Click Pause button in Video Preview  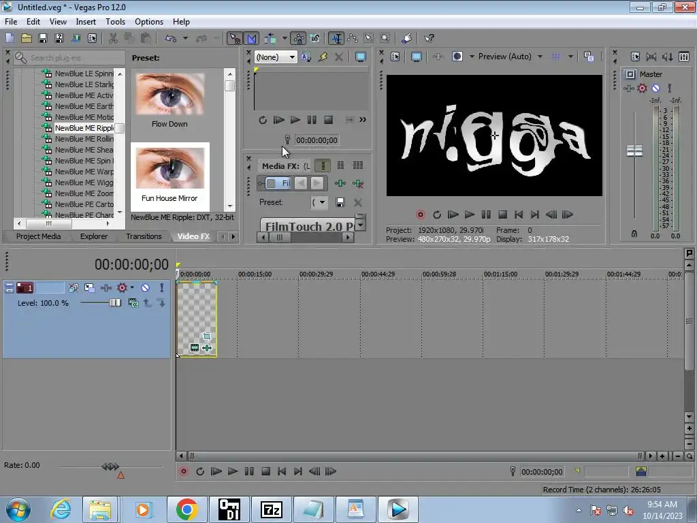pyautogui.click(x=486, y=215)
